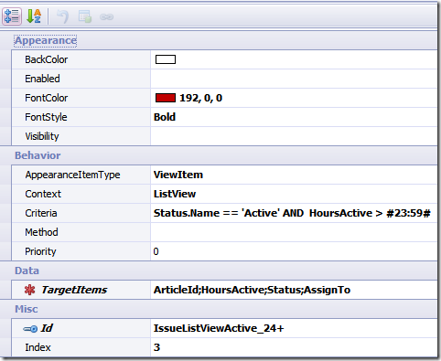Click the chain link toolbar icon
Viewport: 441px width, 361px height.
107,16
